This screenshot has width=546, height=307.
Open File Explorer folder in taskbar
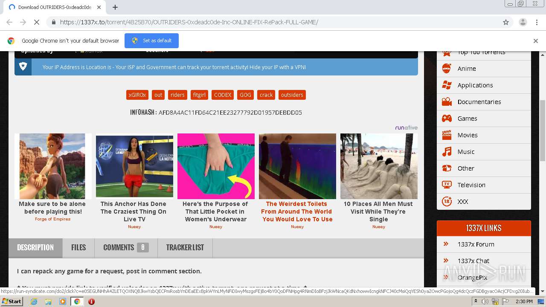point(48,301)
